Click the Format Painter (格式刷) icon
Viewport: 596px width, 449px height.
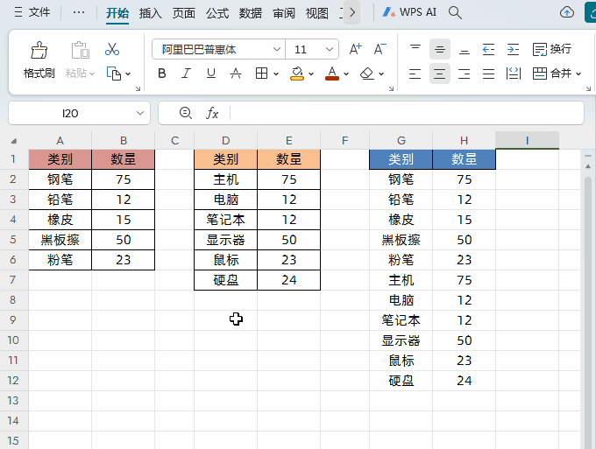pyautogui.click(x=39, y=51)
